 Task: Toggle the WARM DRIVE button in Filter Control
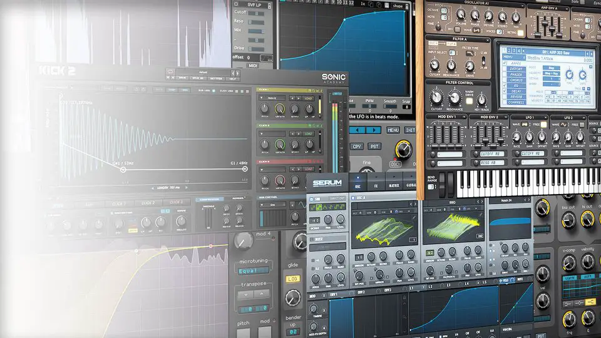pos(469,101)
